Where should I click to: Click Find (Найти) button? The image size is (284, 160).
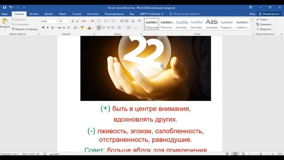tap(262, 20)
